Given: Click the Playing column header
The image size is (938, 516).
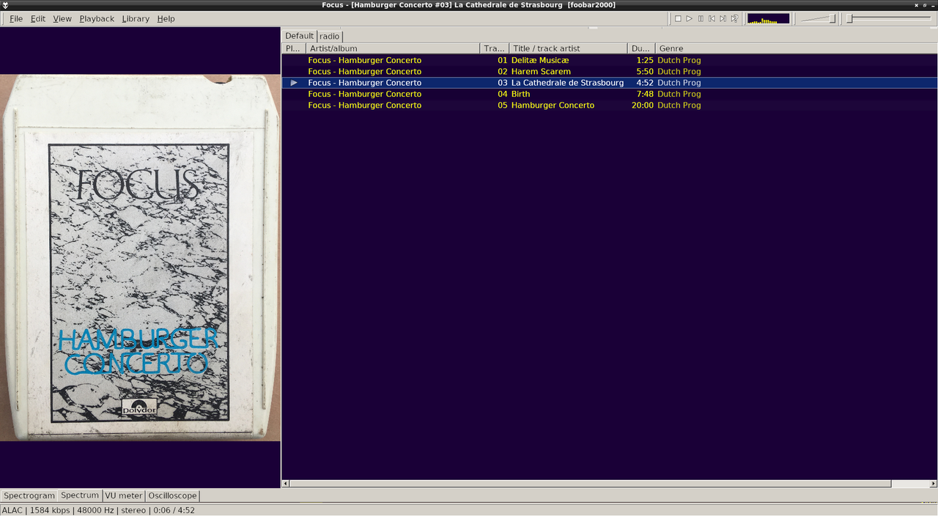Looking at the screenshot, I should point(294,48).
